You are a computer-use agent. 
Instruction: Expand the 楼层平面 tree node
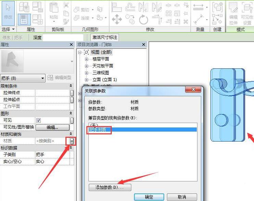coord(86,59)
